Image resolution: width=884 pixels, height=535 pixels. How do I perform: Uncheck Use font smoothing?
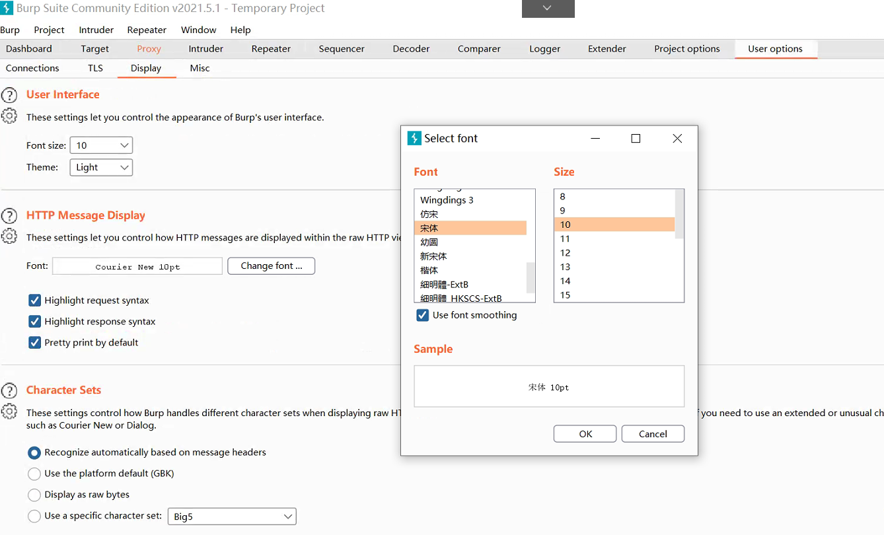coord(423,315)
